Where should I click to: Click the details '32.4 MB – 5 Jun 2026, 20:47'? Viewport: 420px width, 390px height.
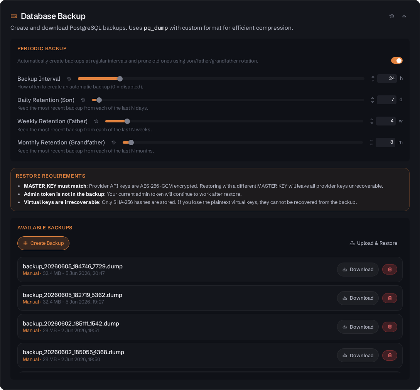(x=74, y=273)
